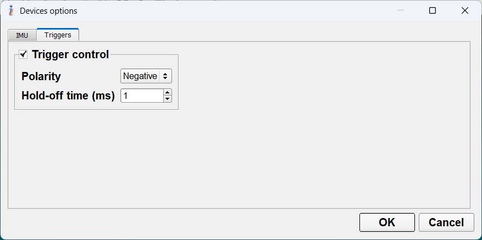This screenshot has height=240, width=482.
Task: Toggle the Trigger control checkbox
Action: (23, 54)
